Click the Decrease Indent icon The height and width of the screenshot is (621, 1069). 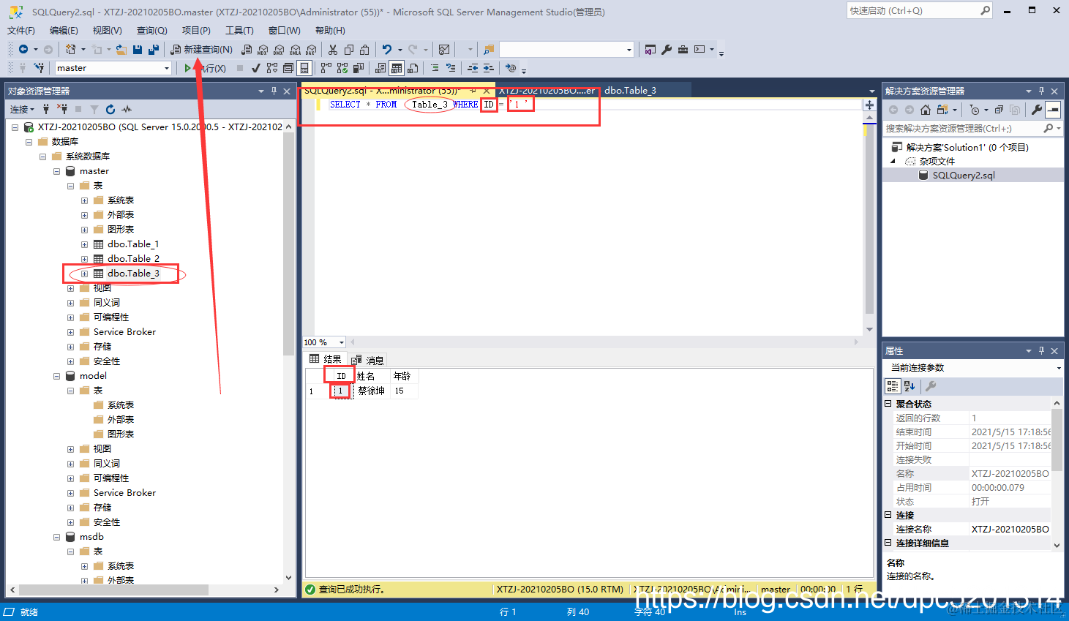coord(473,68)
